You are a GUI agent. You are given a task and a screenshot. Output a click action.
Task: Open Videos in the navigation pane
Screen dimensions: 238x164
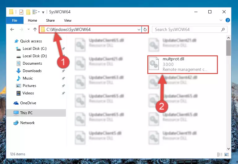pyautogui.click(x=28, y=93)
